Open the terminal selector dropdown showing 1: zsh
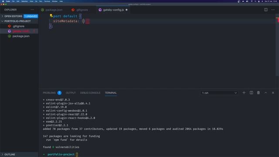This screenshot has height=157, width=279. [x=219, y=93]
